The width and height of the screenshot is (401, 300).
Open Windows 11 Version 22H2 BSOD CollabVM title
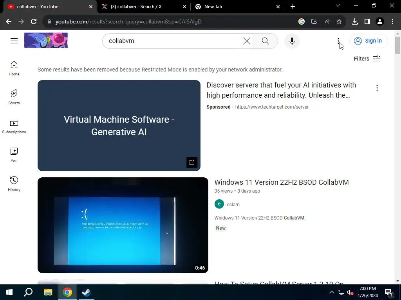[x=282, y=182]
